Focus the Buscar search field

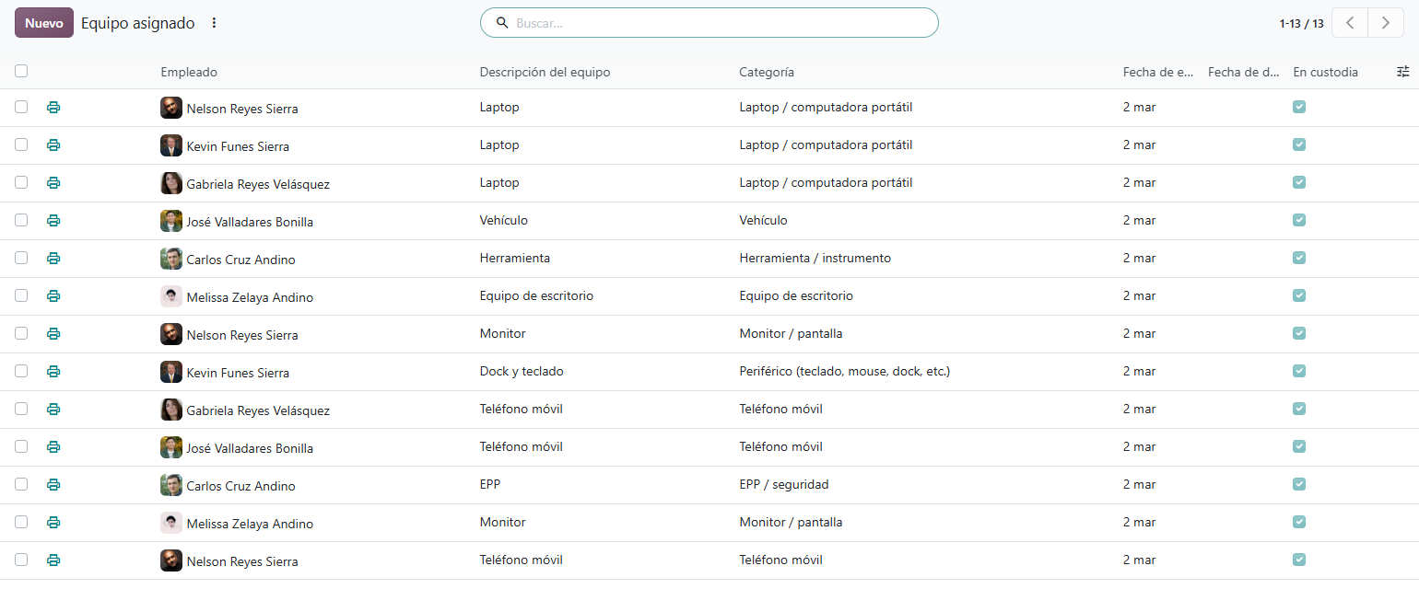tap(709, 23)
